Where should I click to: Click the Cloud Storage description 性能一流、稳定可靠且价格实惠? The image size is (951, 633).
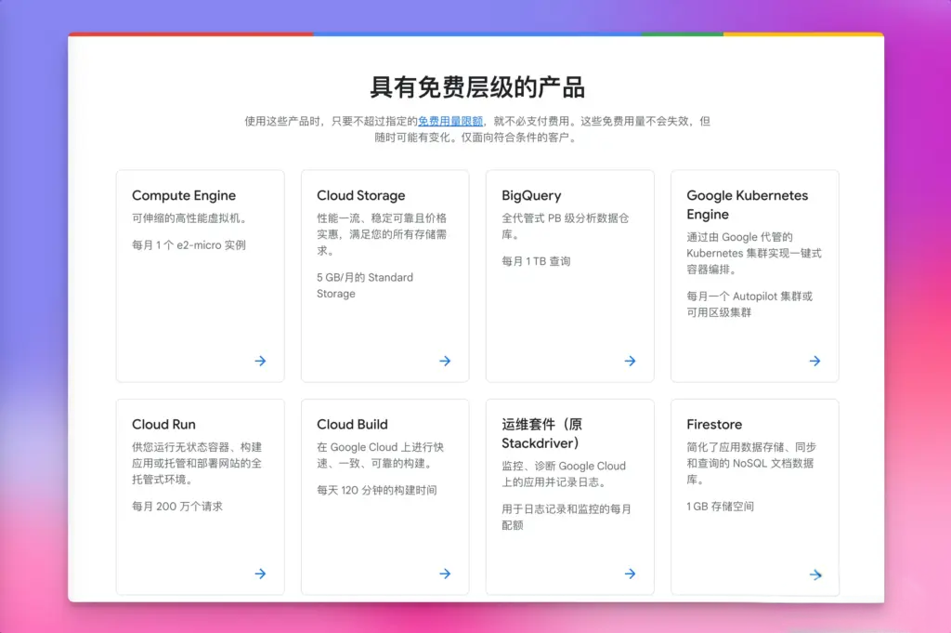382,234
